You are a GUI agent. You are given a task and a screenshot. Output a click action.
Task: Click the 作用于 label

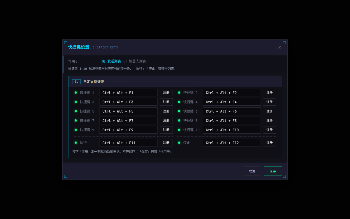click(x=73, y=61)
